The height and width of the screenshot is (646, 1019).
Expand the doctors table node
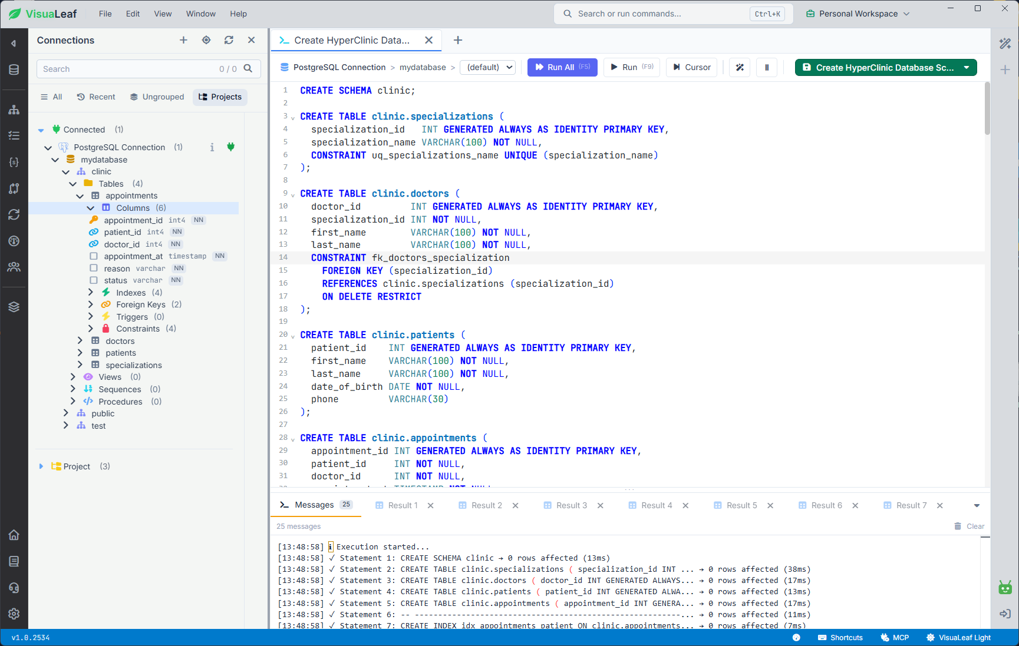(x=80, y=340)
